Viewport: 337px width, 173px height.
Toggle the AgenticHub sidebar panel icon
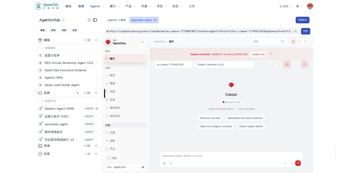(95, 20)
